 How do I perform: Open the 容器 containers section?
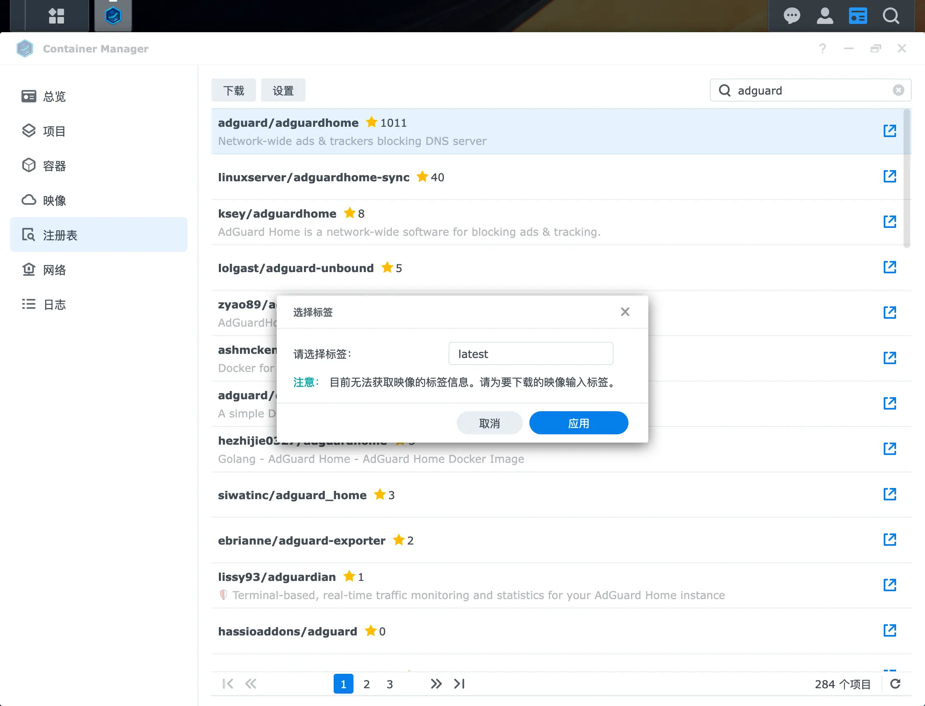point(98,166)
